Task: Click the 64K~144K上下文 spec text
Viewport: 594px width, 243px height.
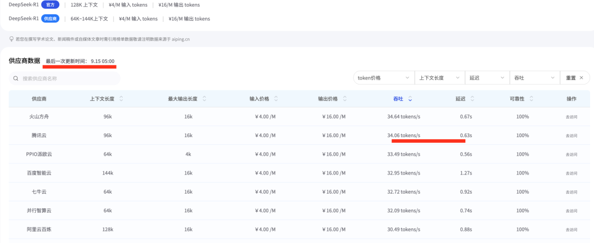Action: [x=89, y=19]
